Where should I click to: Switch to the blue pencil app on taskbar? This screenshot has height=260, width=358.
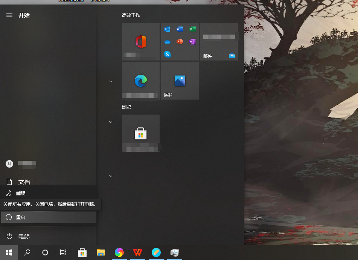(x=156, y=252)
